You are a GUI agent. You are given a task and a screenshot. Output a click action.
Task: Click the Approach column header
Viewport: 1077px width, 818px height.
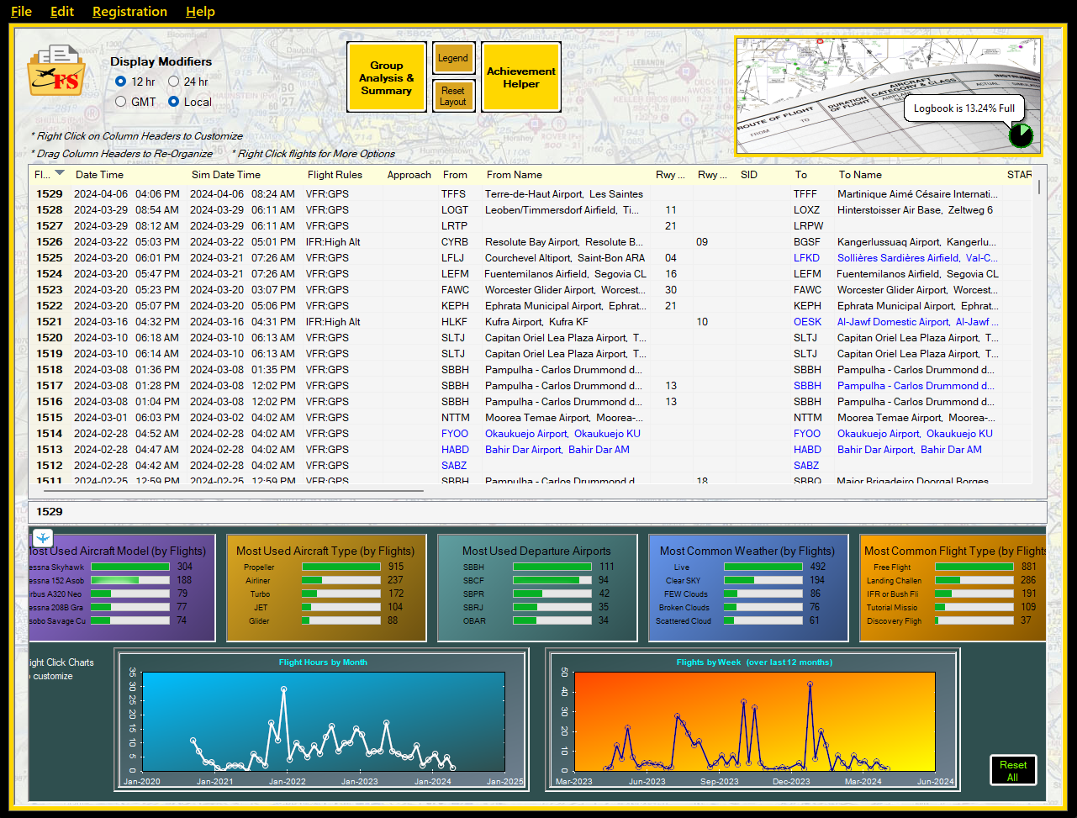409,175
